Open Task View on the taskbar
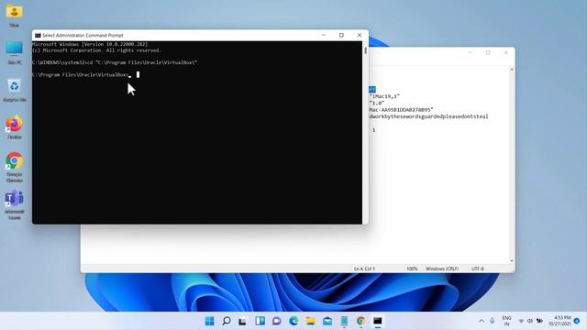 point(243,321)
